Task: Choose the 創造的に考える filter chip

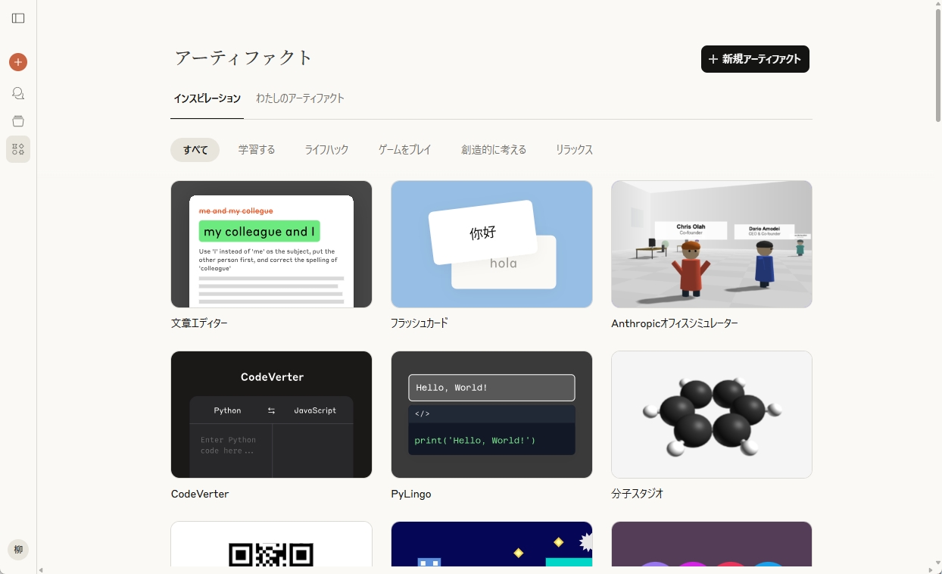Action: pos(494,150)
